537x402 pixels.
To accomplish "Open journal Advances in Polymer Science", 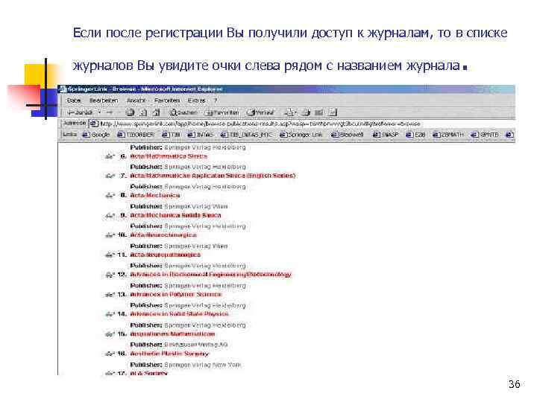I will point(176,294).
